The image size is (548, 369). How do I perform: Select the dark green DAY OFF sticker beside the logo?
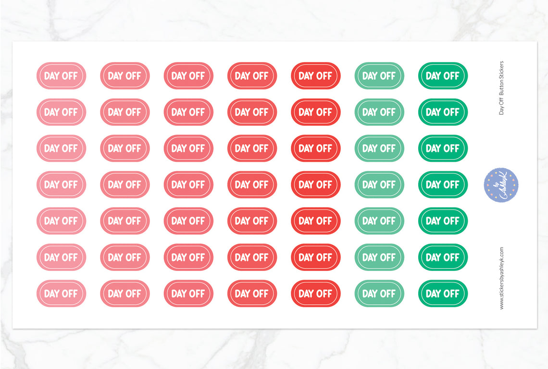click(x=443, y=184)
